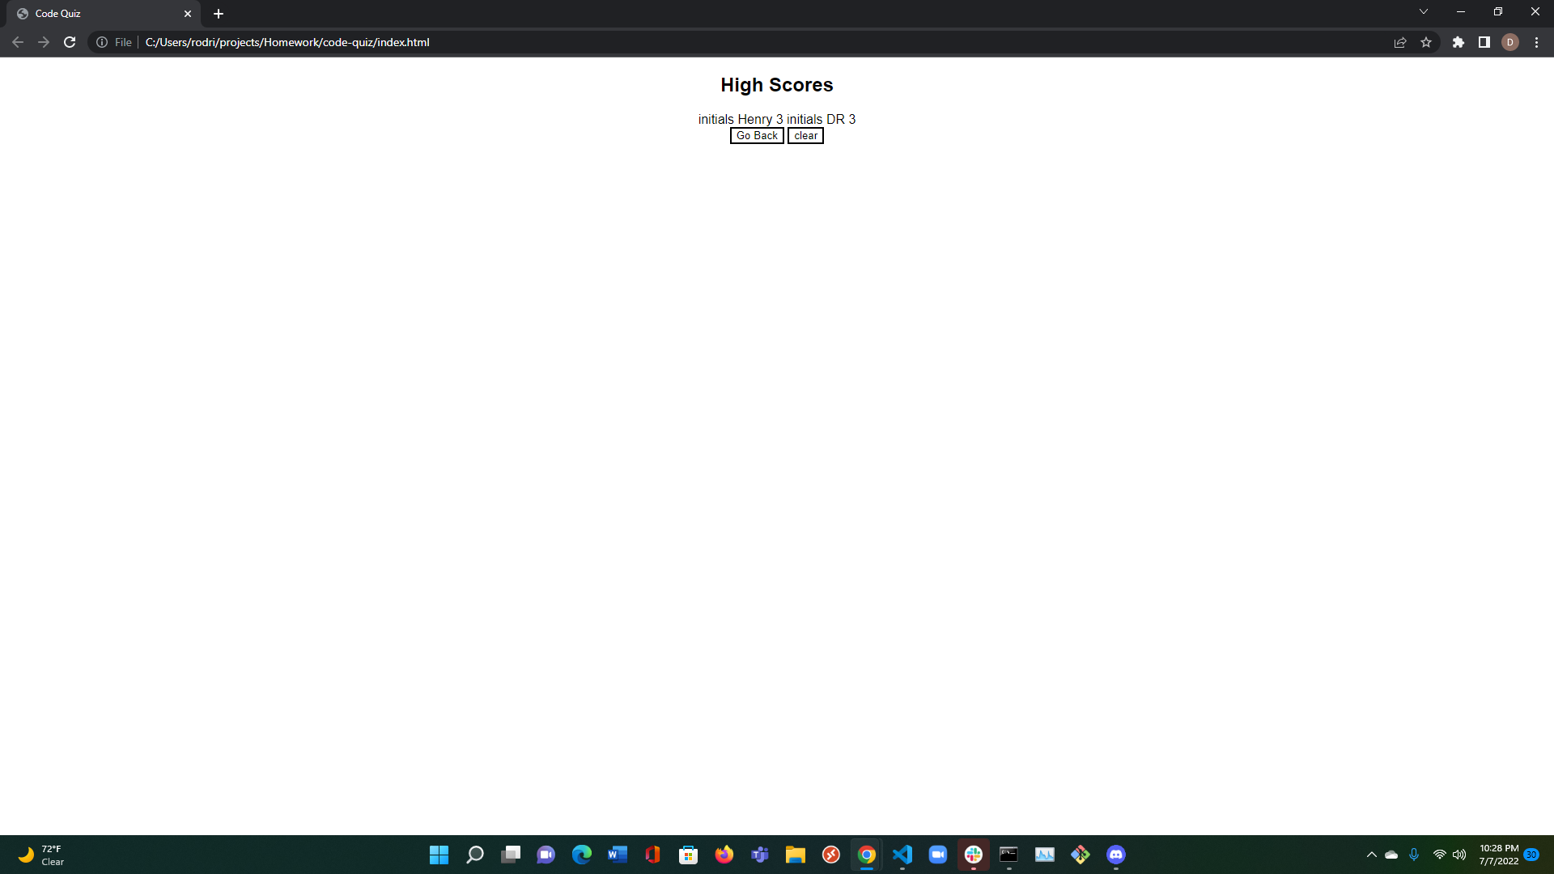Click the File info icon in address bar
1554x874 pixels.
tap(102, 42)
